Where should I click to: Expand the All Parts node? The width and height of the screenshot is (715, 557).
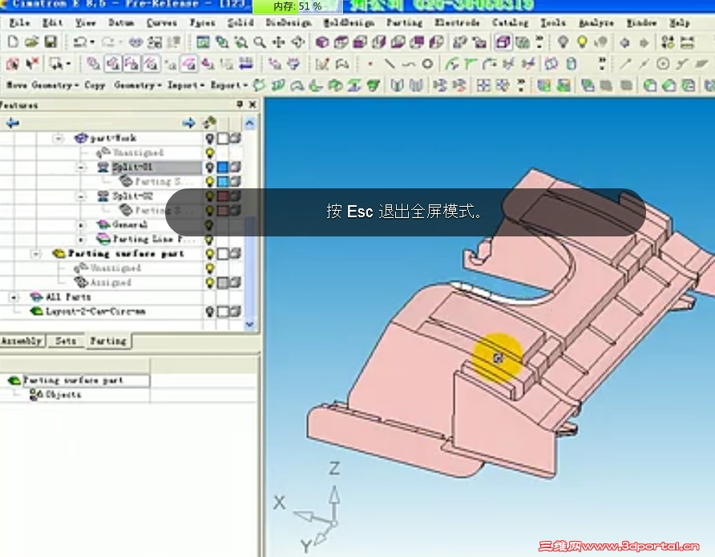14,297
